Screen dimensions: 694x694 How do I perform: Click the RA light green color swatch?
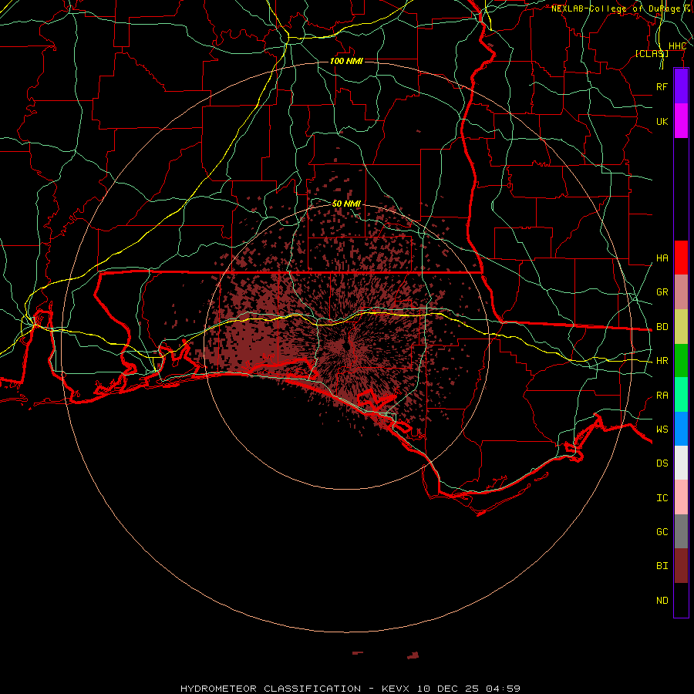pos(681,395)
